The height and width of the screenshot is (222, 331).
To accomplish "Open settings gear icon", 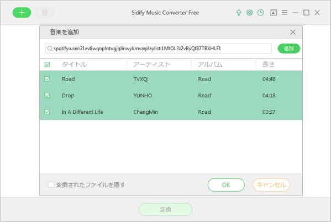I will click(x=250, y=13).
